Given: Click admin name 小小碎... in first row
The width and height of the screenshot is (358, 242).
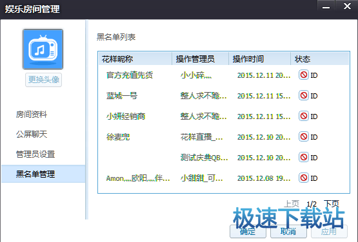Looking at the screenshot, I should [x=196, y=75].
